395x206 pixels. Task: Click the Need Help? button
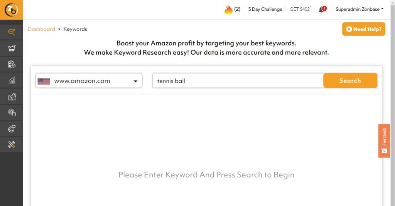(363, 29)
